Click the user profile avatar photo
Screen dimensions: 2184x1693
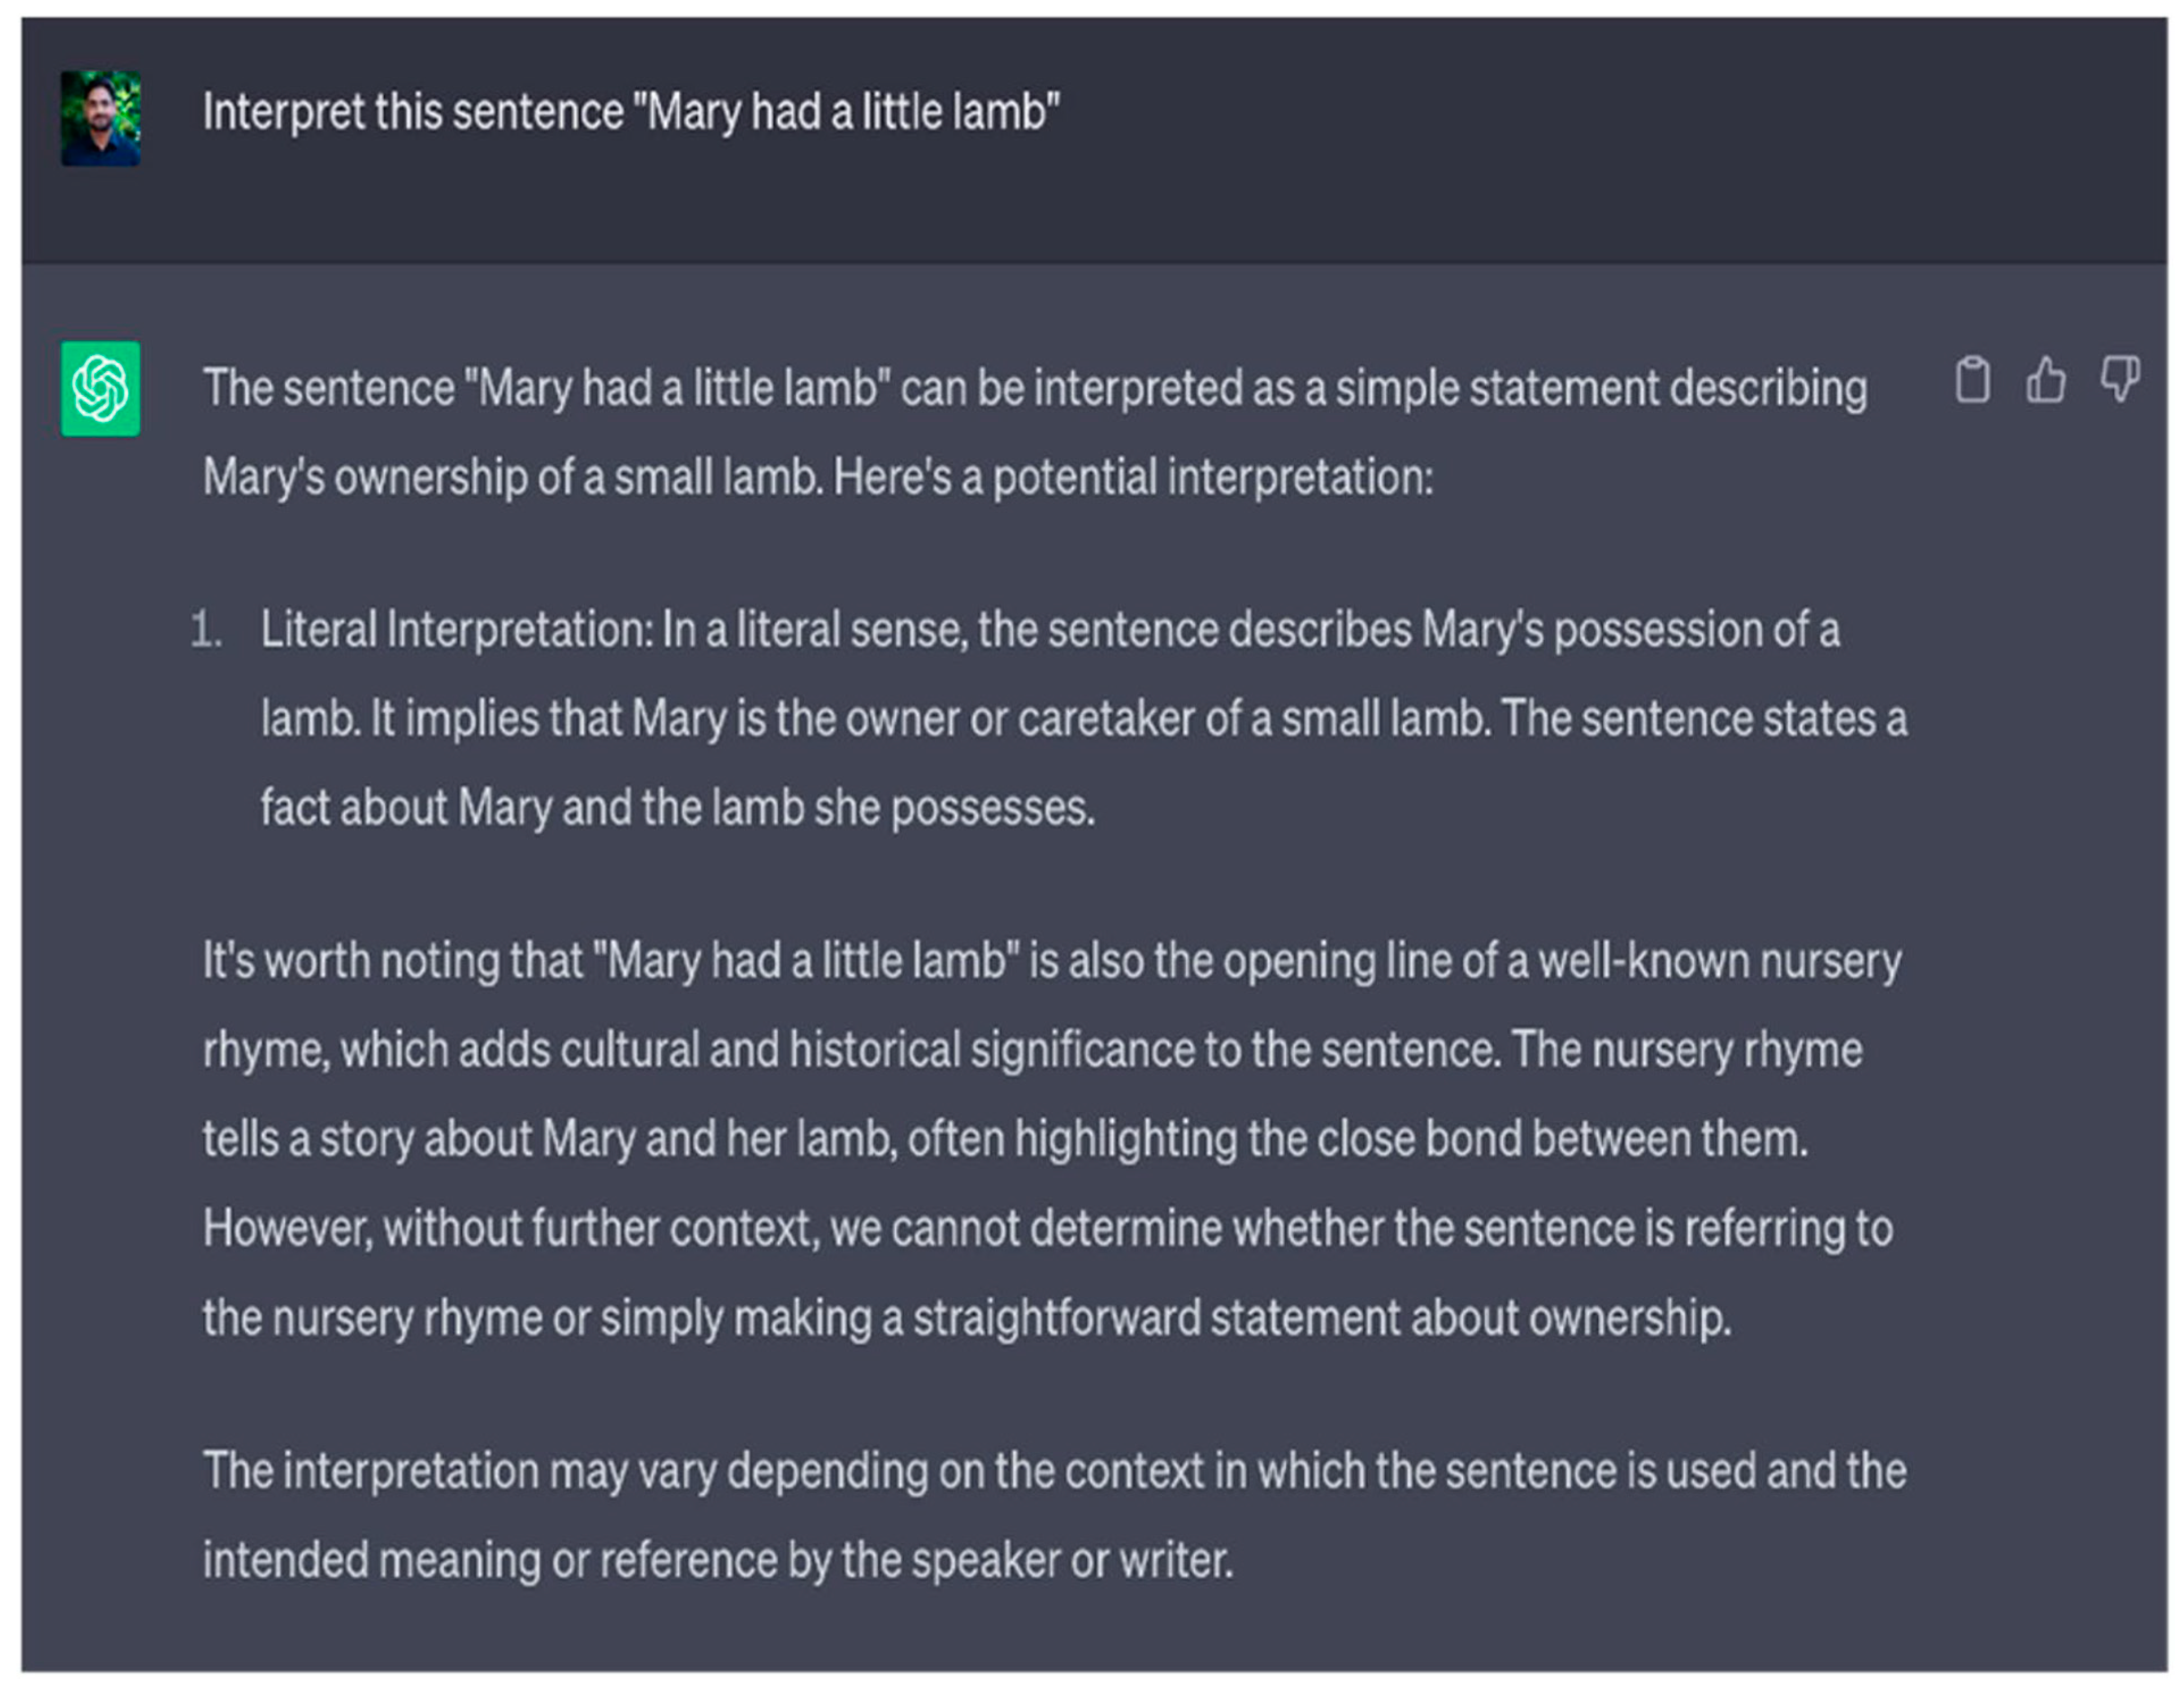click(101, 118)
